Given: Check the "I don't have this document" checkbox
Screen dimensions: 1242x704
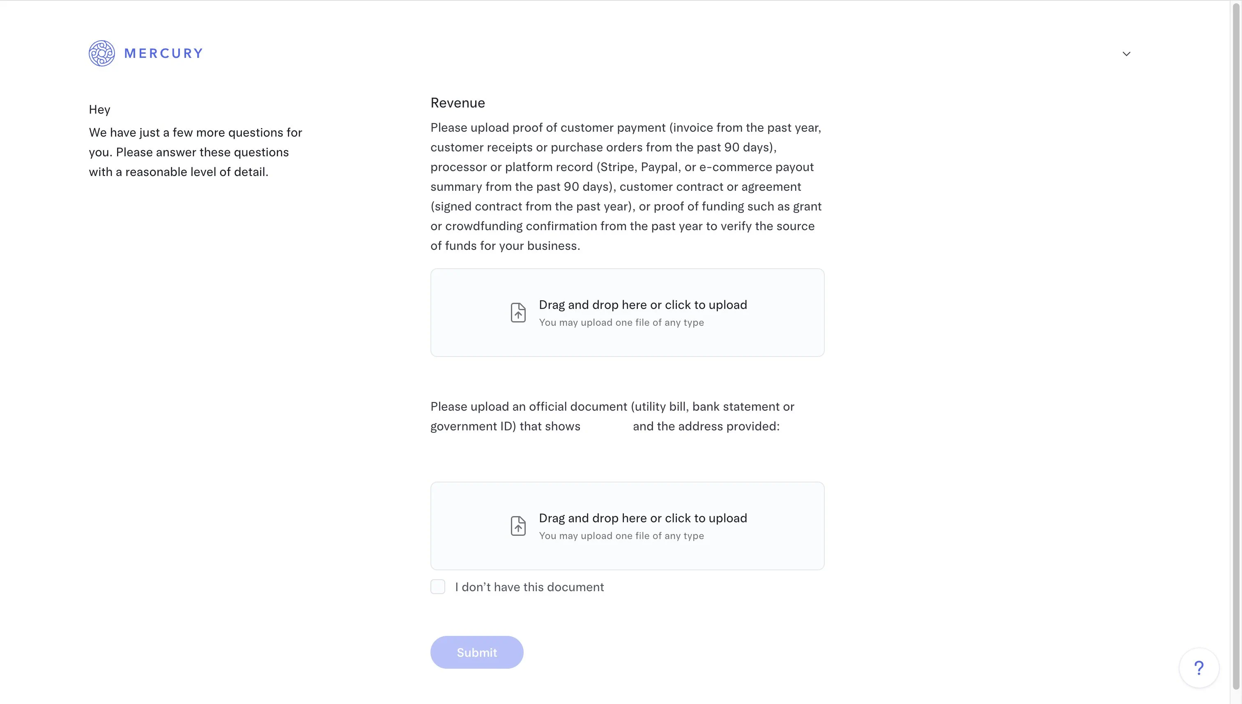Looking at the screenshot, I should point(437,587).
